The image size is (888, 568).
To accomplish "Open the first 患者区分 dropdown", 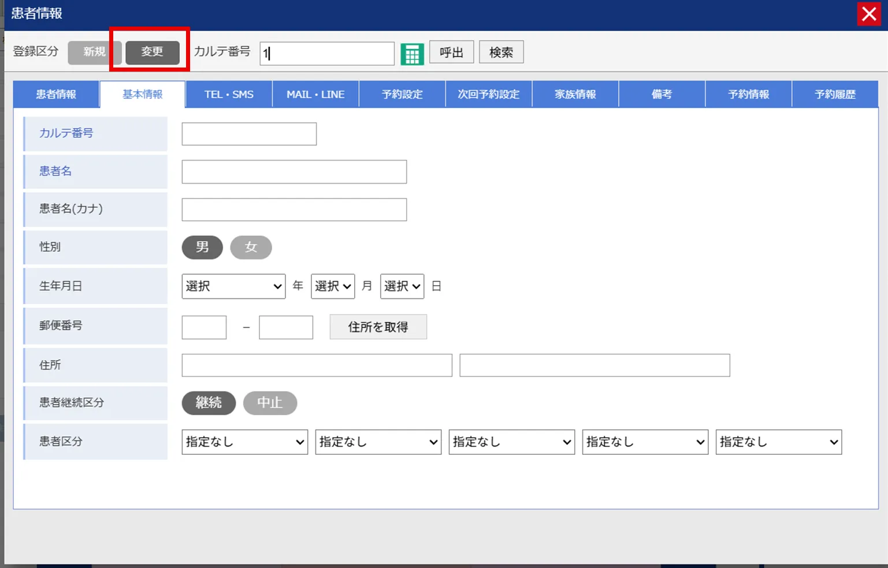I will [244, 442].
